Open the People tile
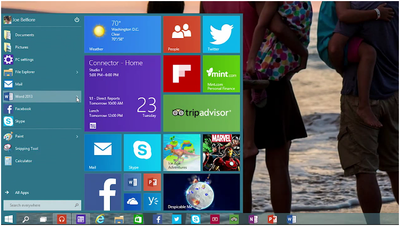This screenshot has height=226, width=400. [x=182, y=34]
